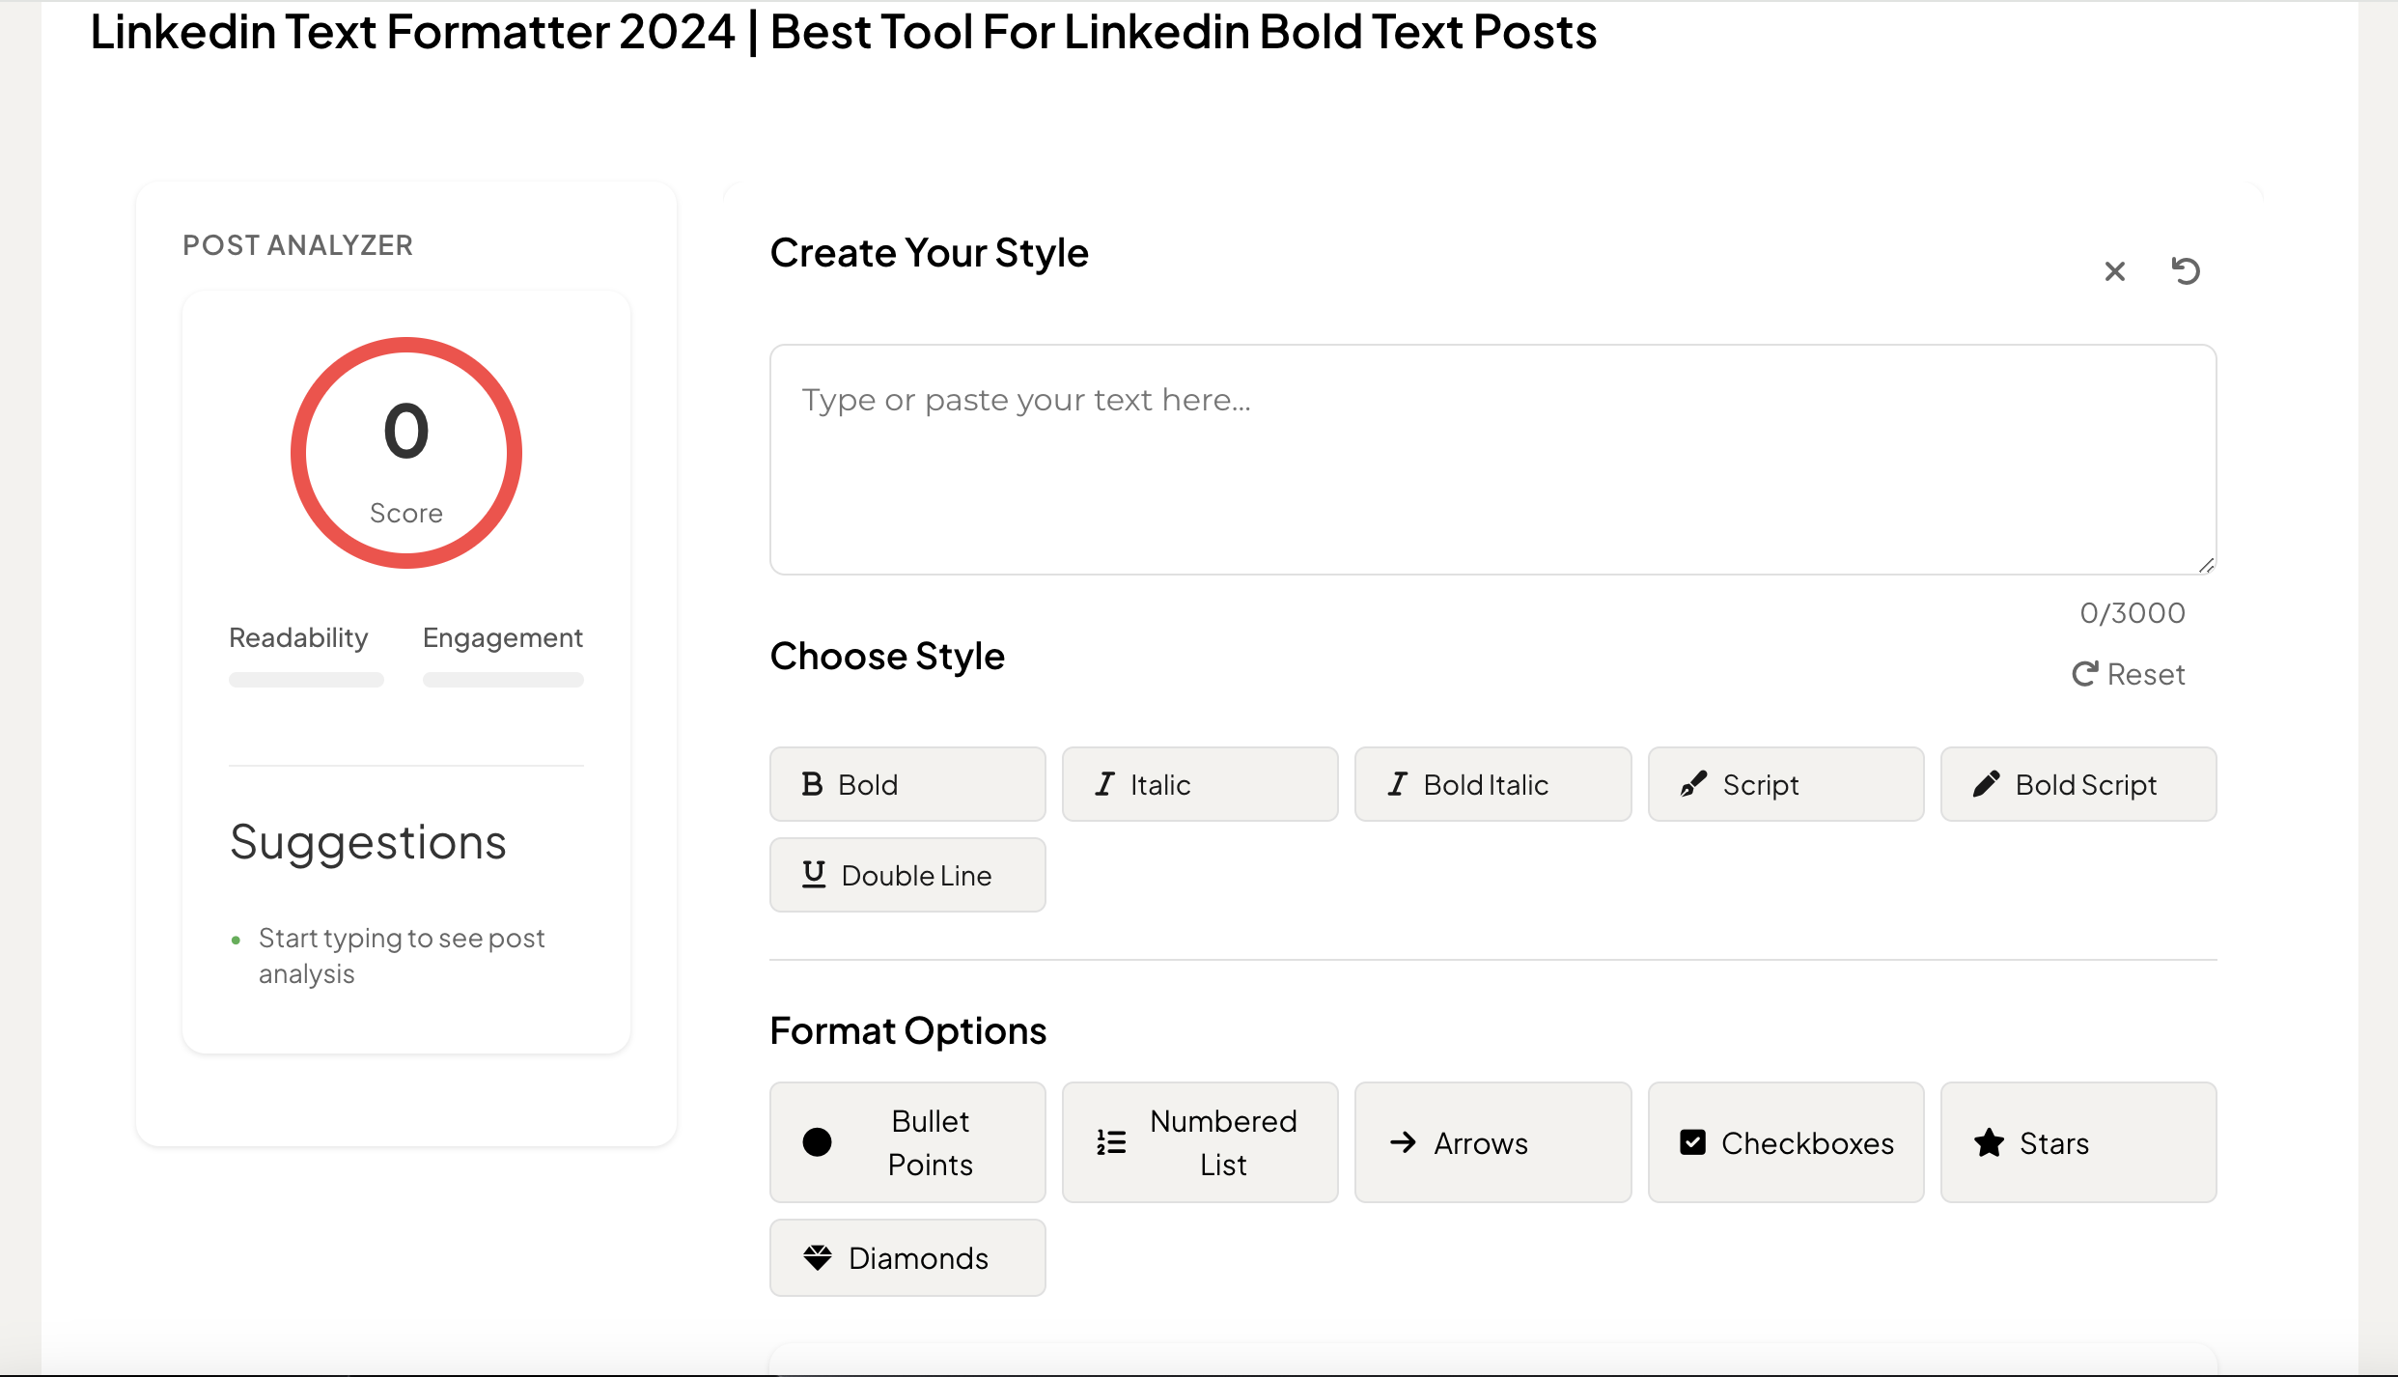Image resolution: width=2398 pixels, height=1377 pixels.
Task: Click the Format Options heading
Action: pyautogui.click(x=907, y=1031)
